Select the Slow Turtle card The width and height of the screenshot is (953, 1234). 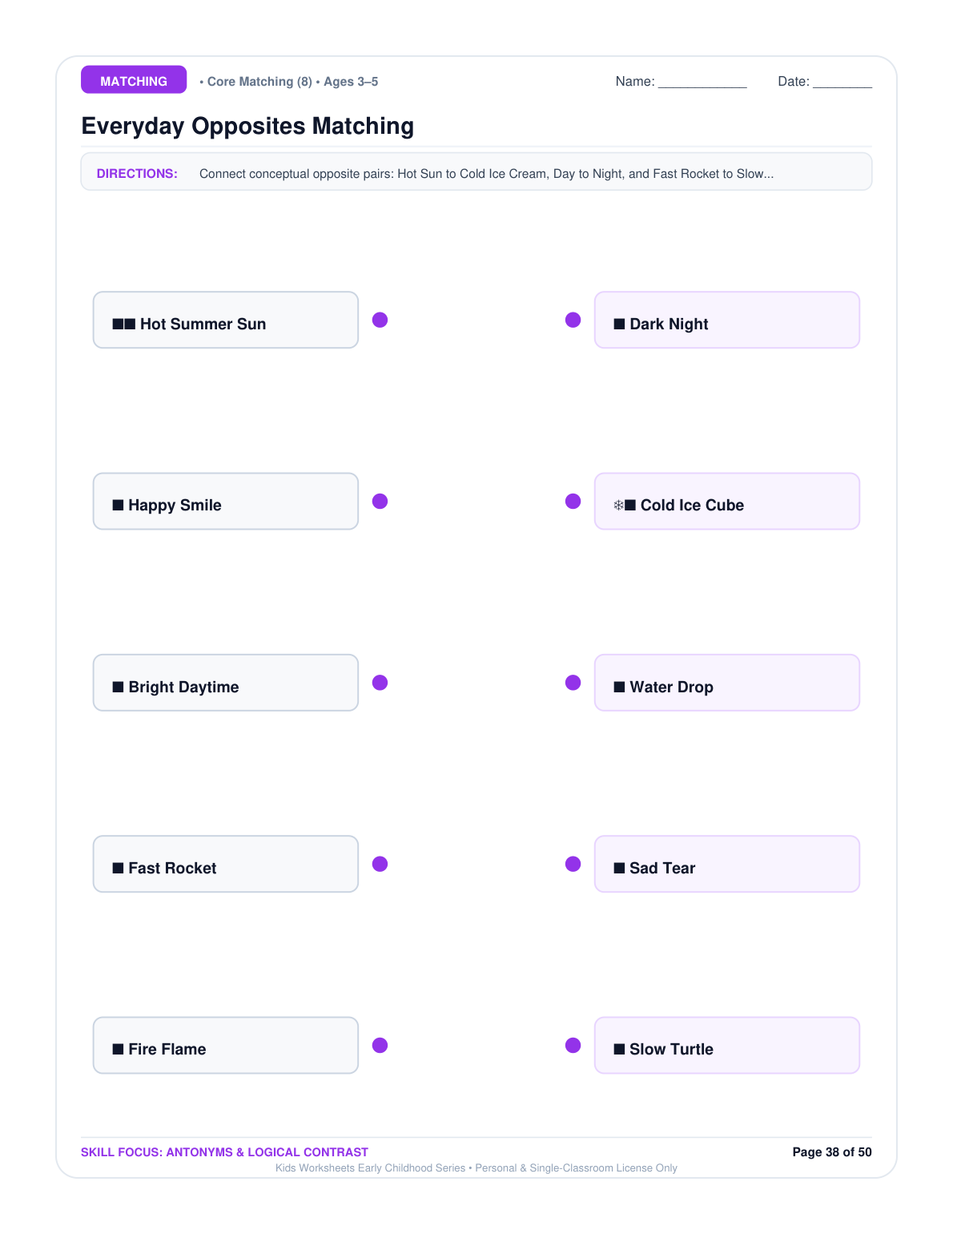point(727,1045)
